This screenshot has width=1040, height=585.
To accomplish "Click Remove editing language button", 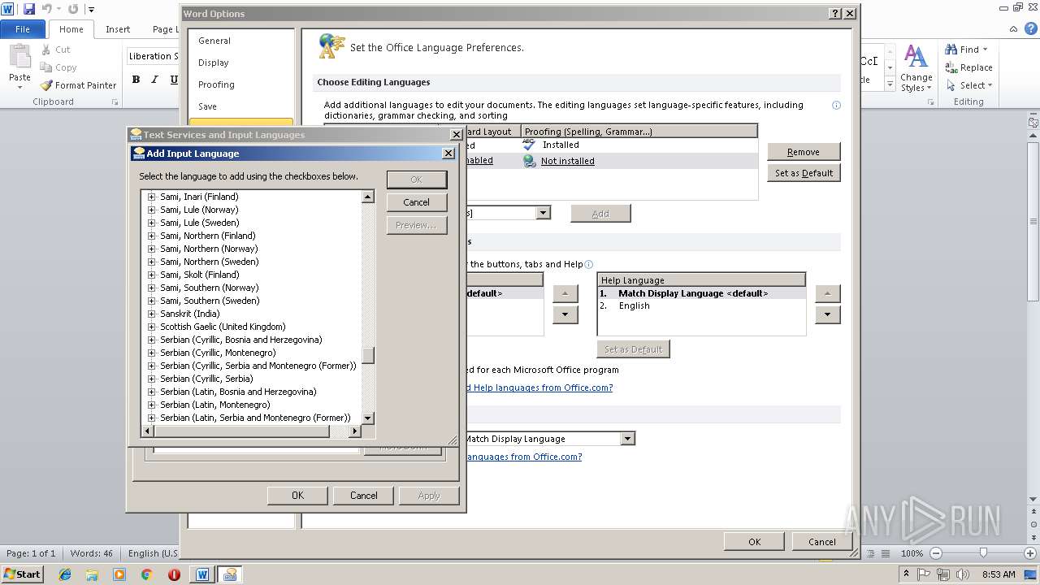I will (804, 152).
